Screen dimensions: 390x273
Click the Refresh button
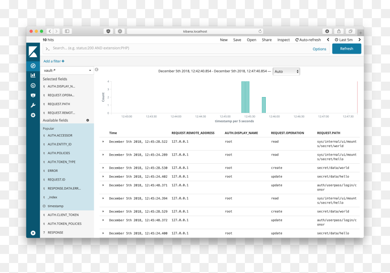[x=347, y=49]
